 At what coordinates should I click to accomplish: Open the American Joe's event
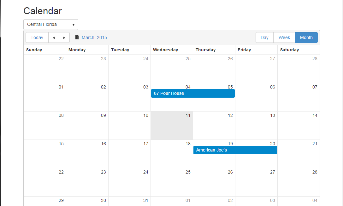[235, 150]
